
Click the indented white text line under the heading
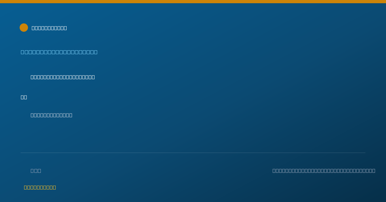tap(63, 77)
